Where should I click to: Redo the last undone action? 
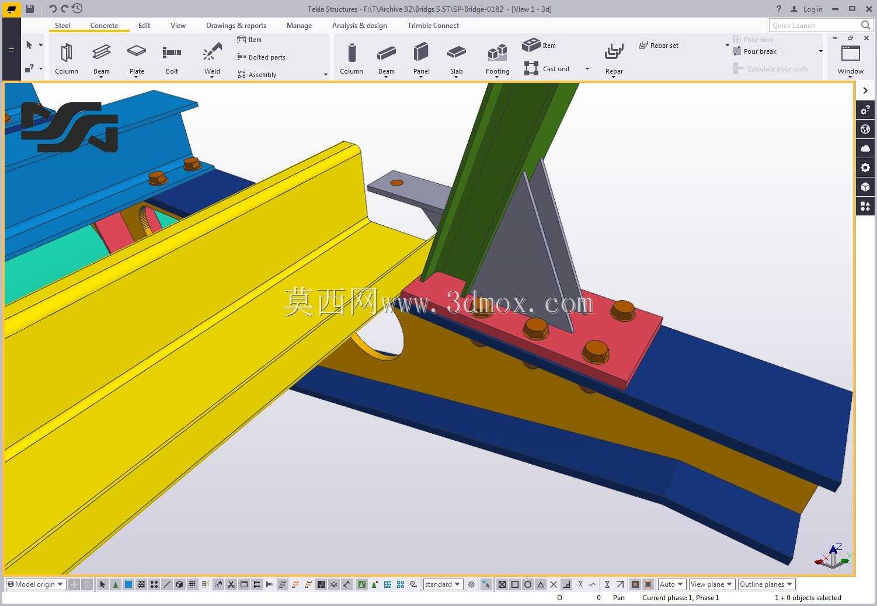pyautogui.click(x=64, y=9)
